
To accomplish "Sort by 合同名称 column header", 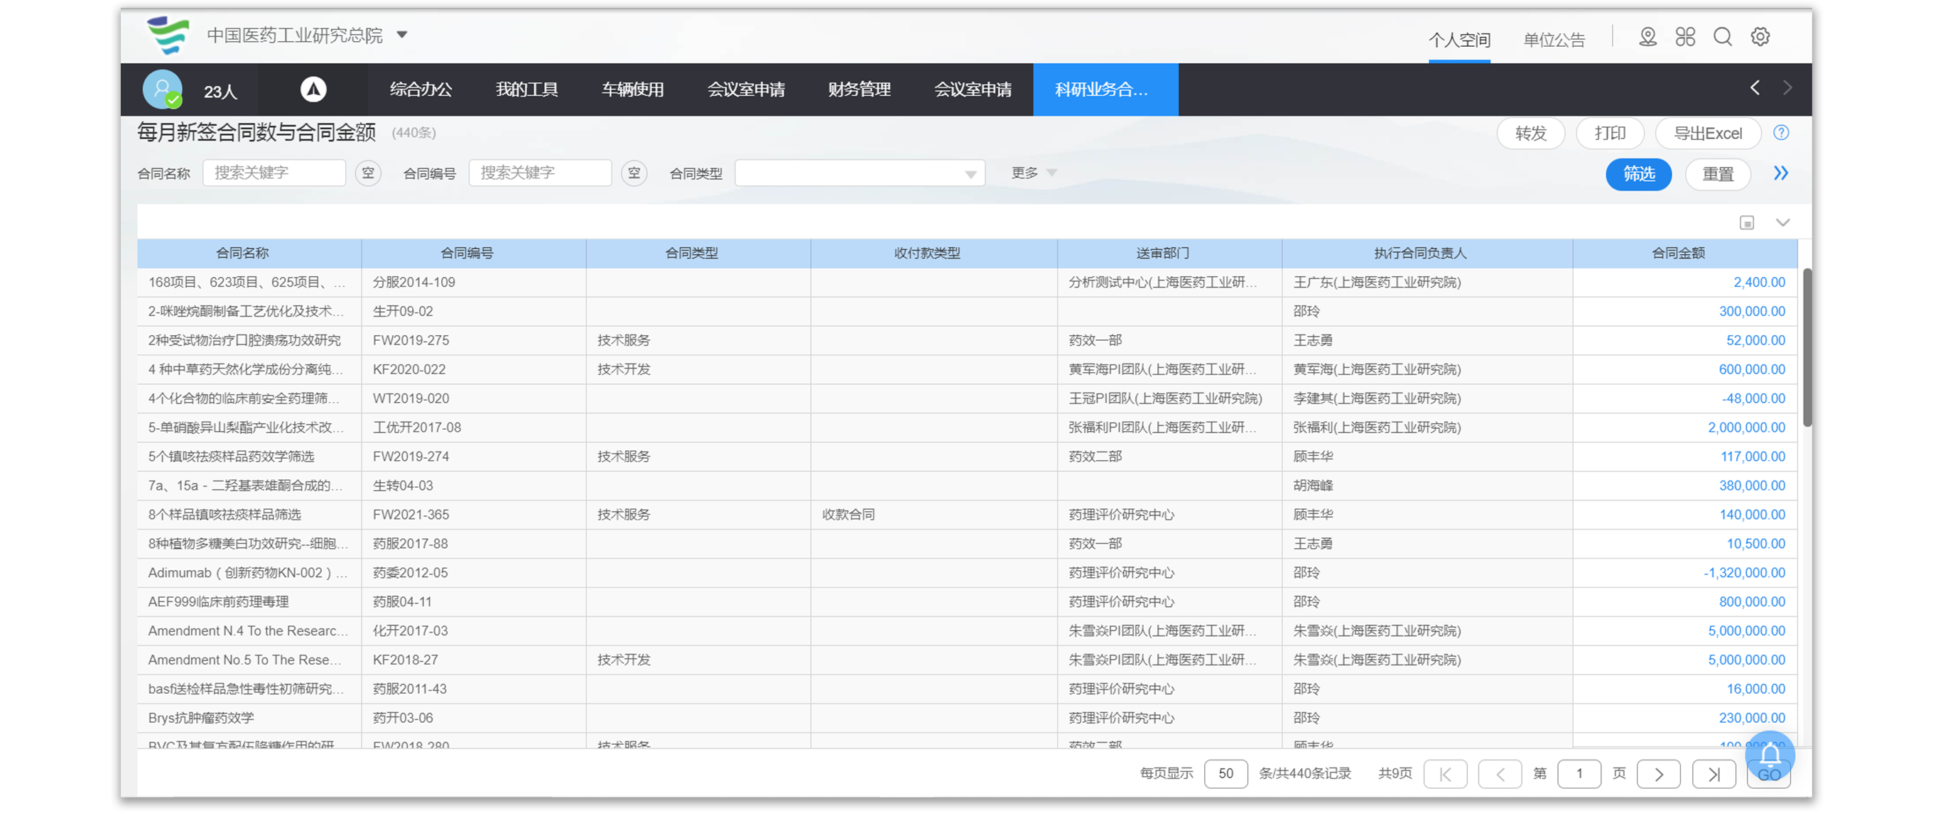I will click(x=249, y=253).
